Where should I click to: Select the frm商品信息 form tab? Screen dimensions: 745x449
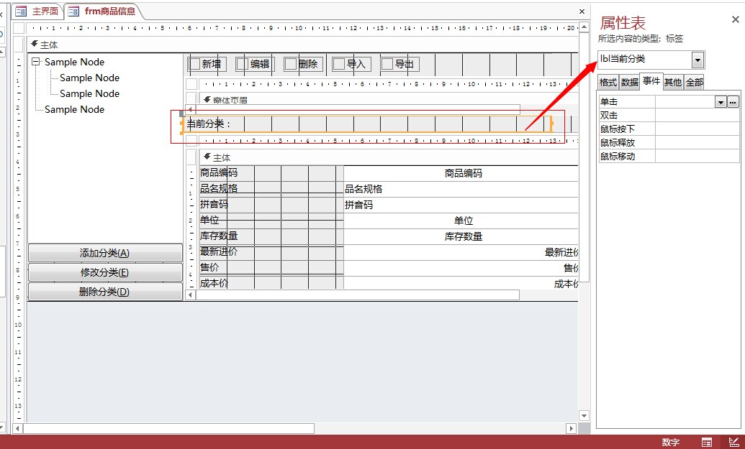(x=102, y=11)
